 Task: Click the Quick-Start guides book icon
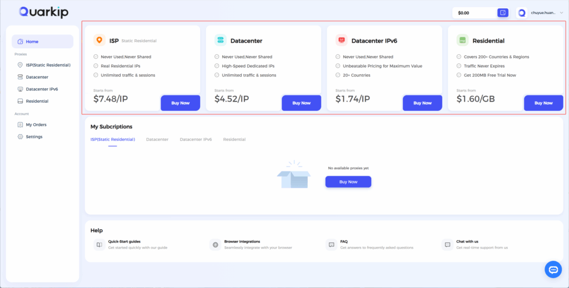(99, 245)
